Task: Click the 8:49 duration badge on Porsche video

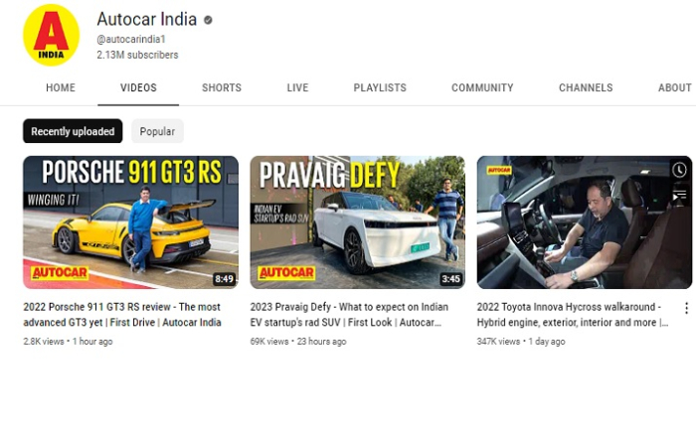Action: coord(224,279)
